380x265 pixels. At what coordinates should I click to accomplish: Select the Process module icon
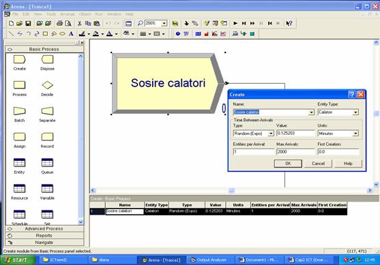click(x=19, y=85)
